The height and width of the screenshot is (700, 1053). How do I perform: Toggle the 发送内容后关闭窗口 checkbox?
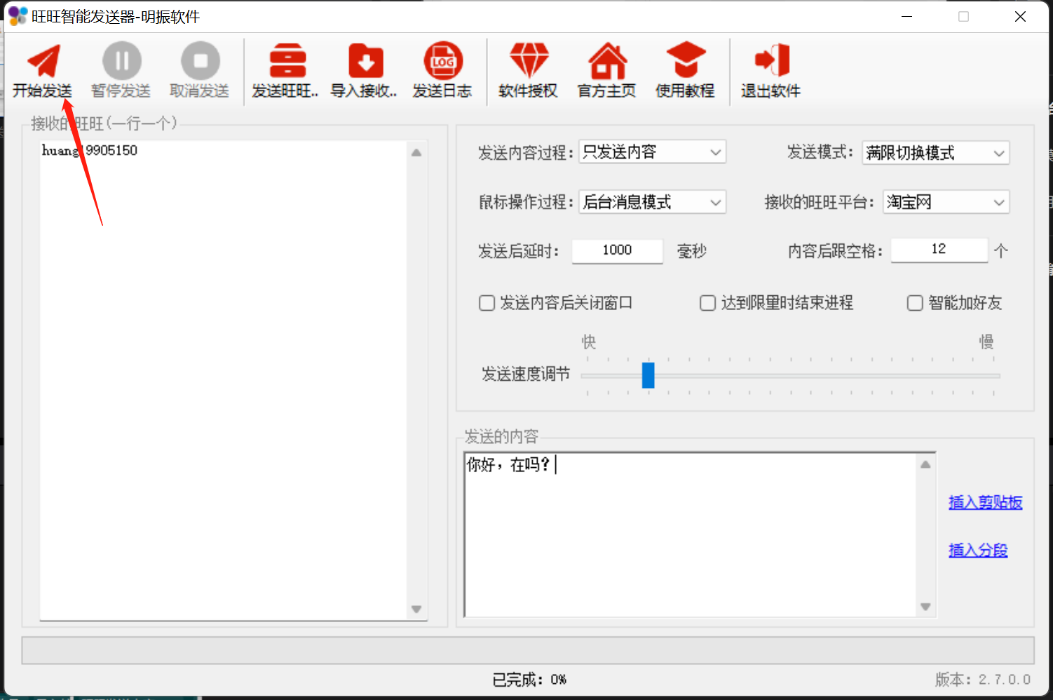tap(487, 303)
